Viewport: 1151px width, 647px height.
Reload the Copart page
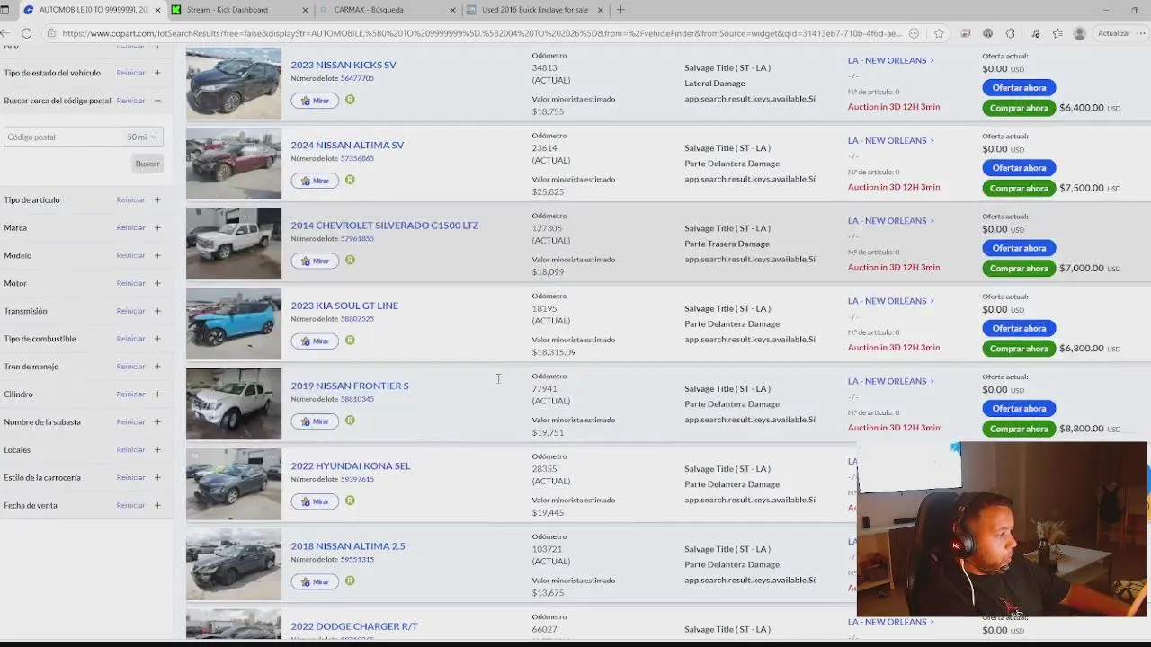click(x=26, y=33)
